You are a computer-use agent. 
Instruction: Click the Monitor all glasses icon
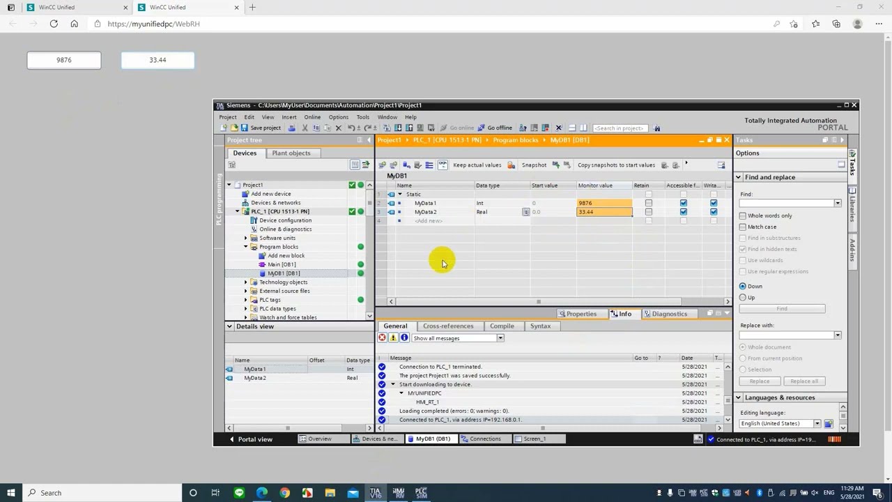[443, 165]
